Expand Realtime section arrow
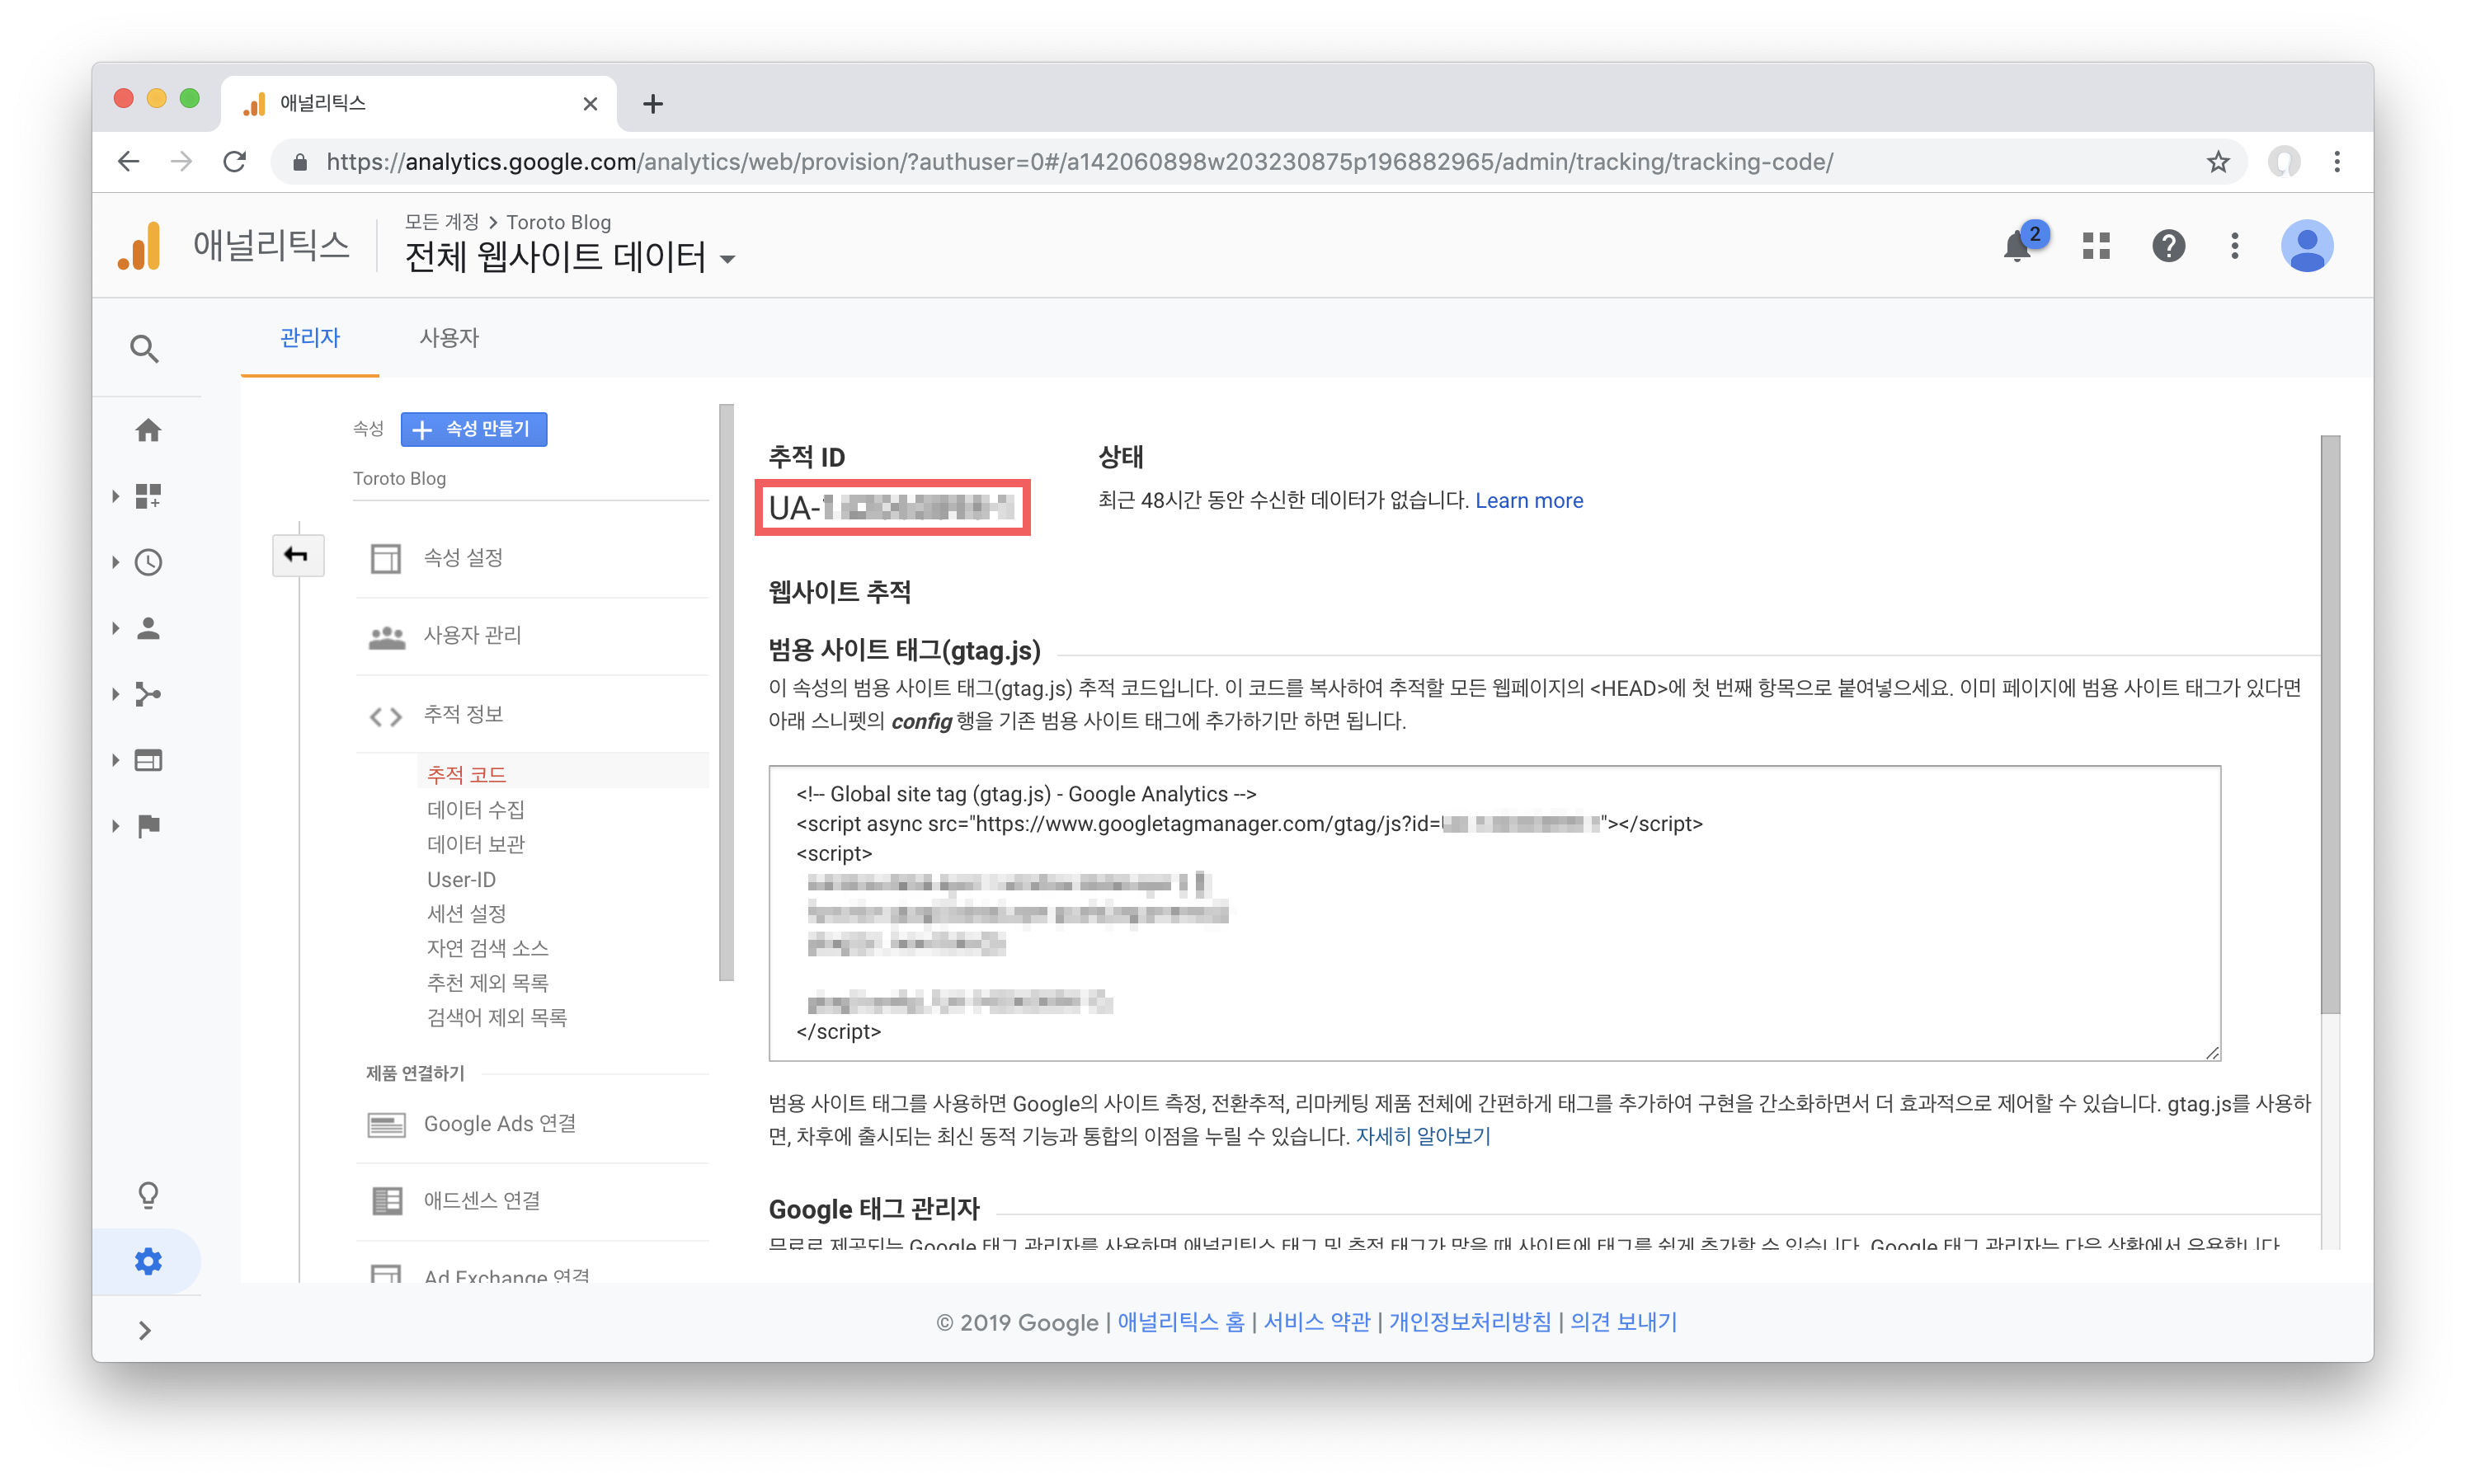This screenshot has height=1484, width=2466. coord(115,562)
